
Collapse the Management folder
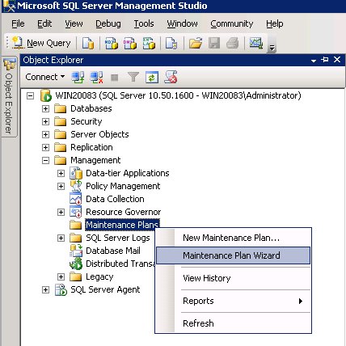coord(45,160)
